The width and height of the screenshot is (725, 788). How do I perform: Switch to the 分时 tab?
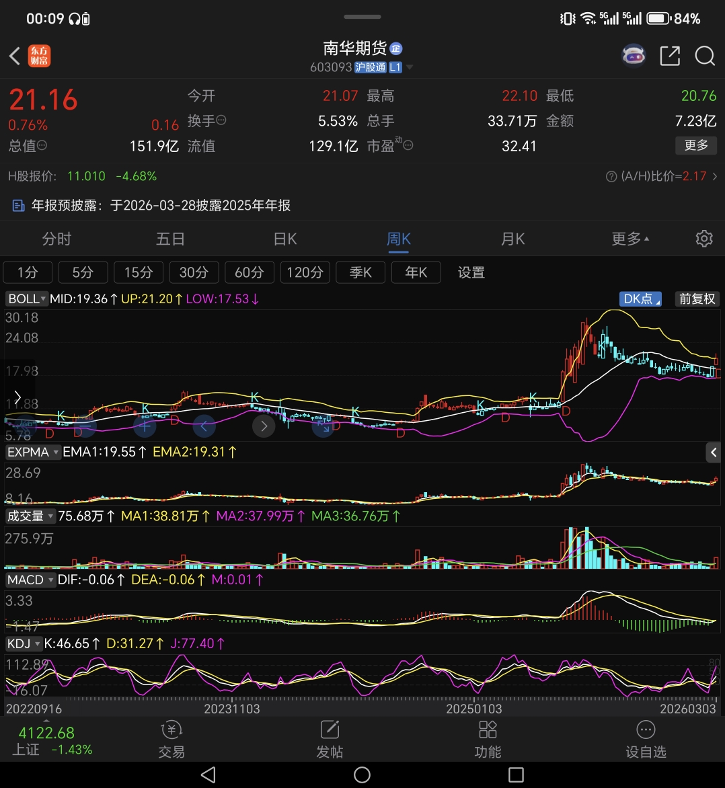click(56, 238)
